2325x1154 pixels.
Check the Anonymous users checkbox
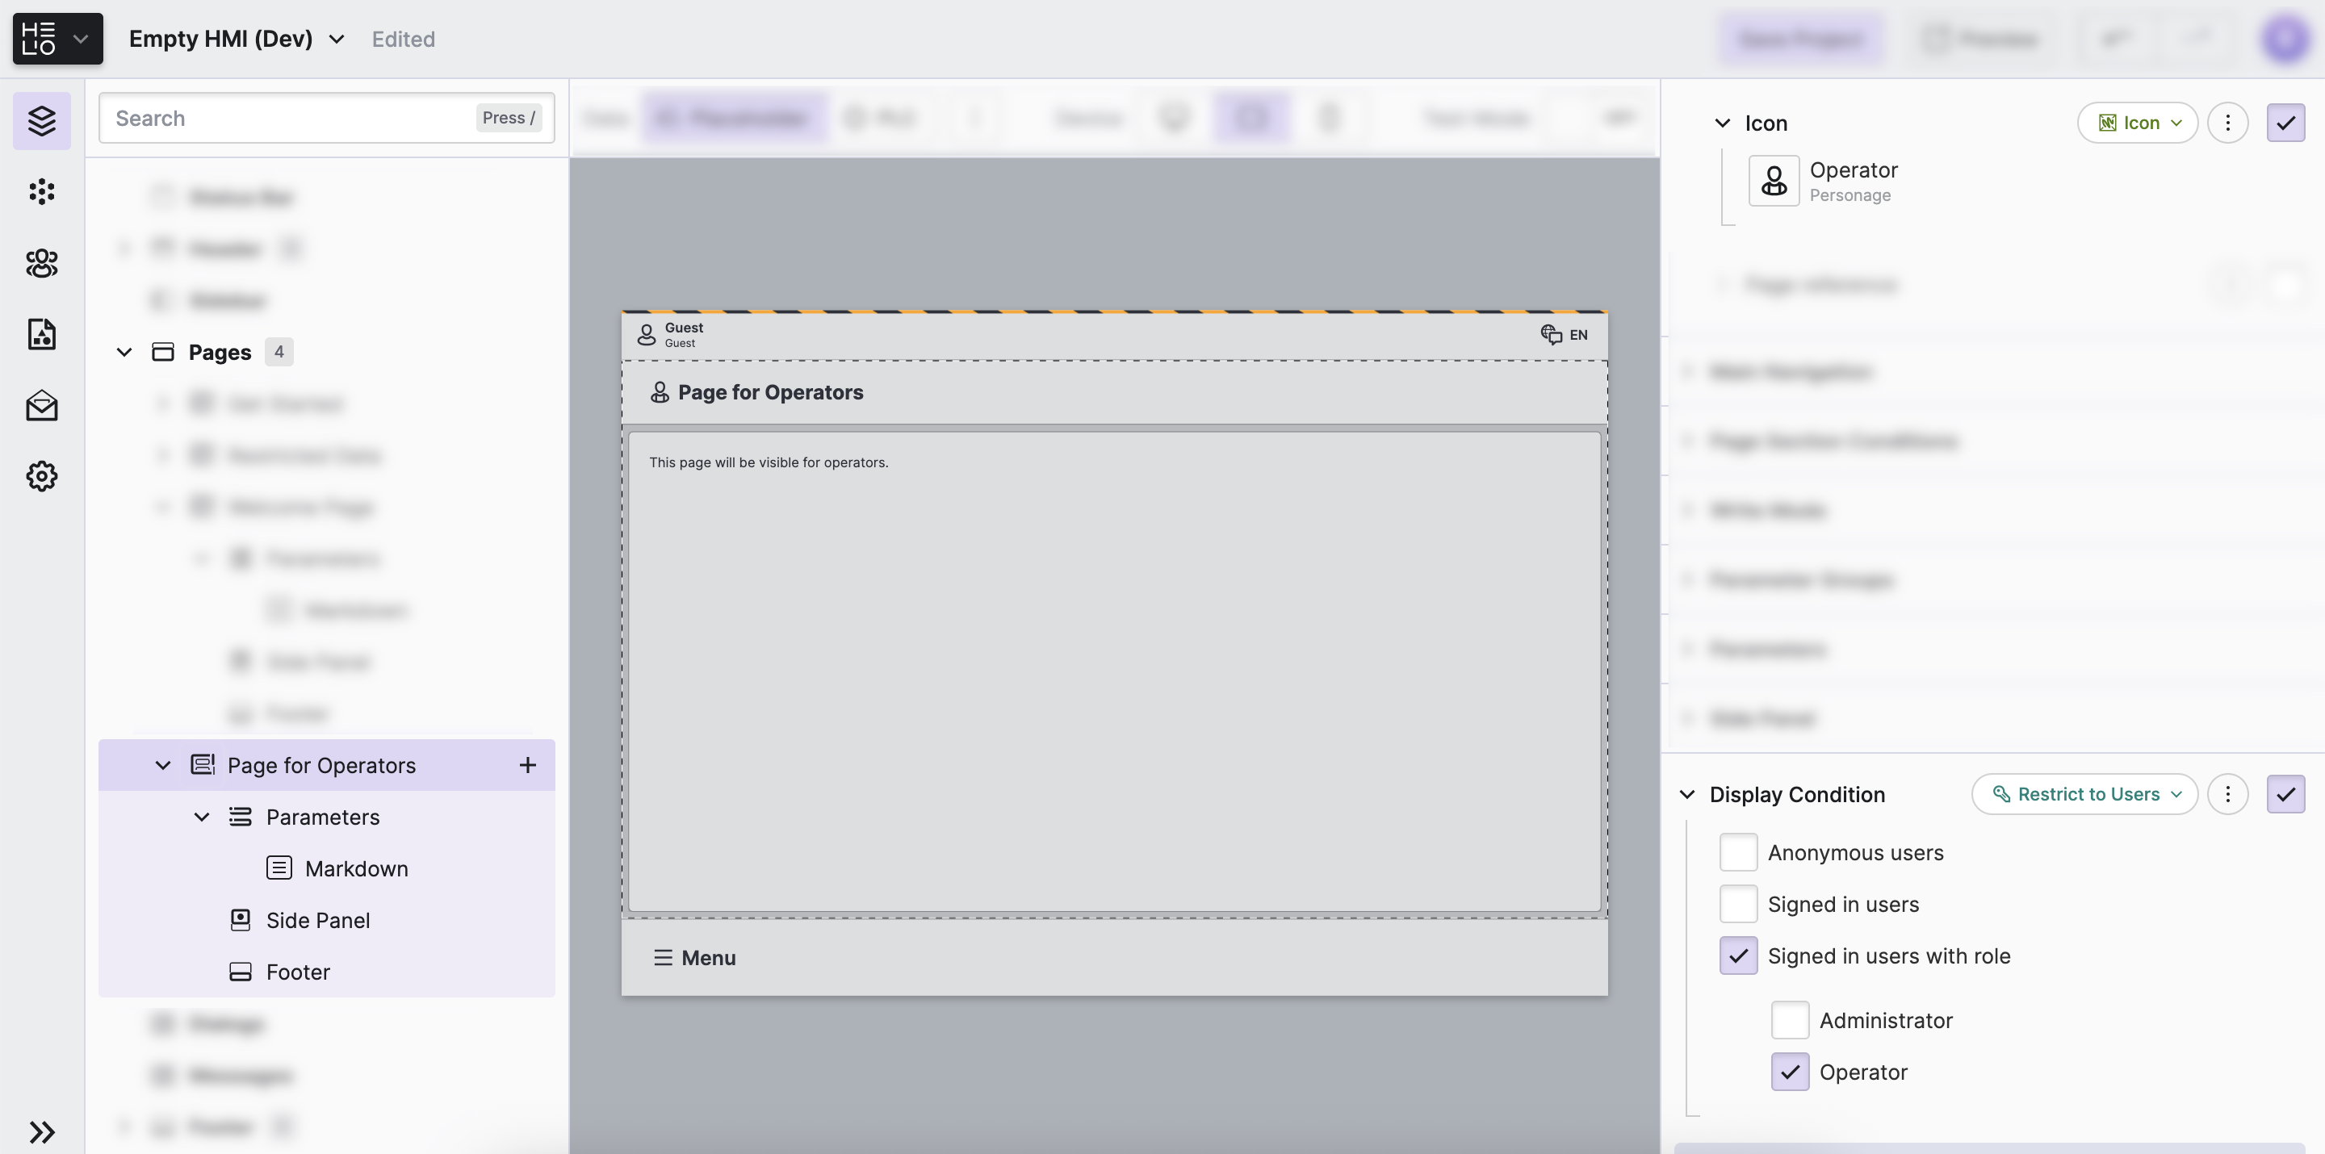point(1737,851)
